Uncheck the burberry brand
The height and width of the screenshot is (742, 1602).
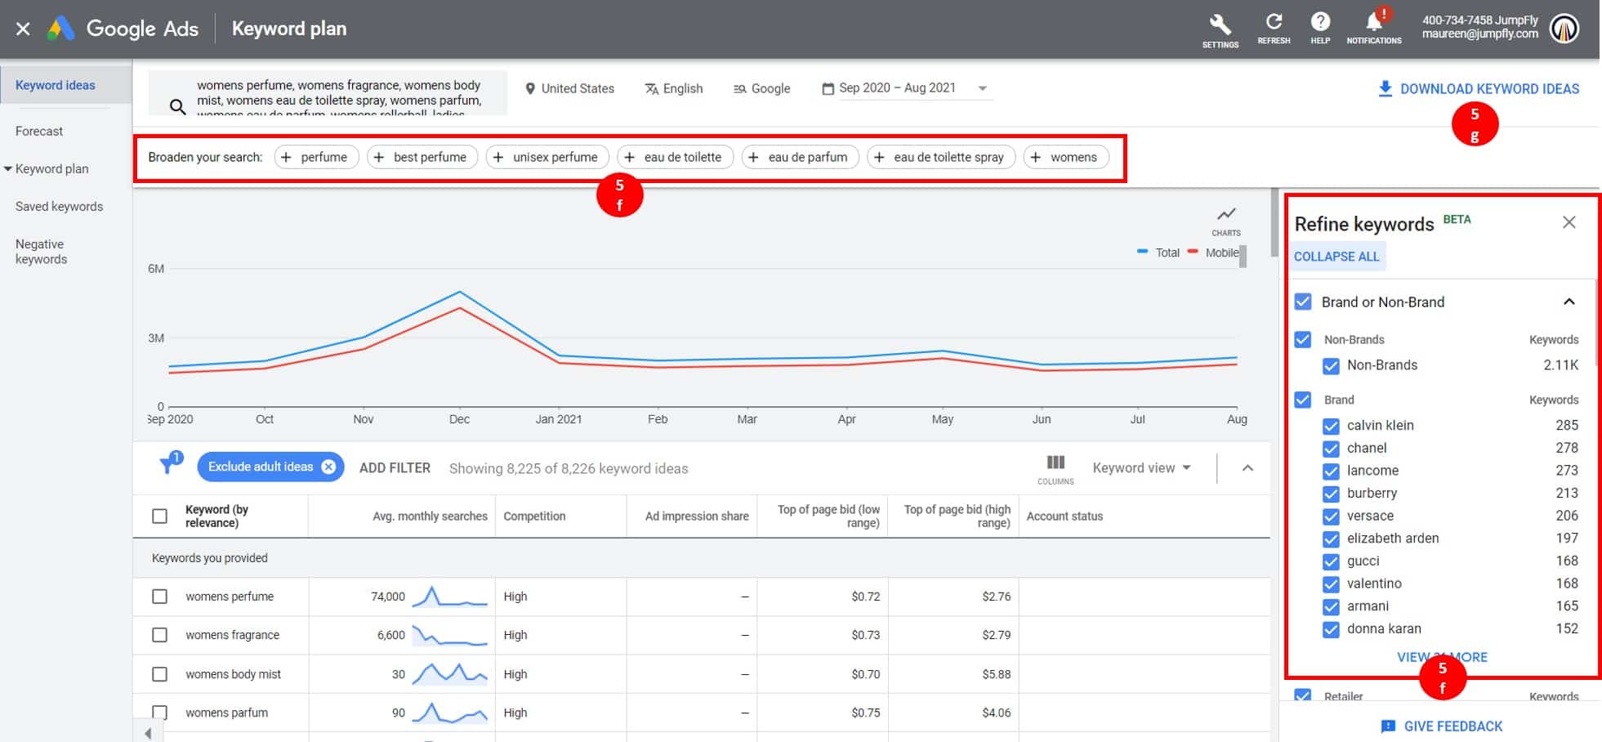[x=1331, y=494]
